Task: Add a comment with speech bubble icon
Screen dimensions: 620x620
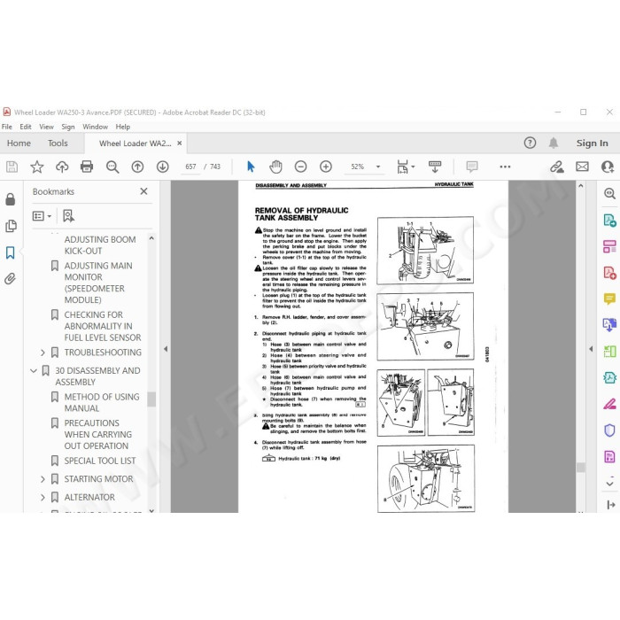Action: click(472, 167)
